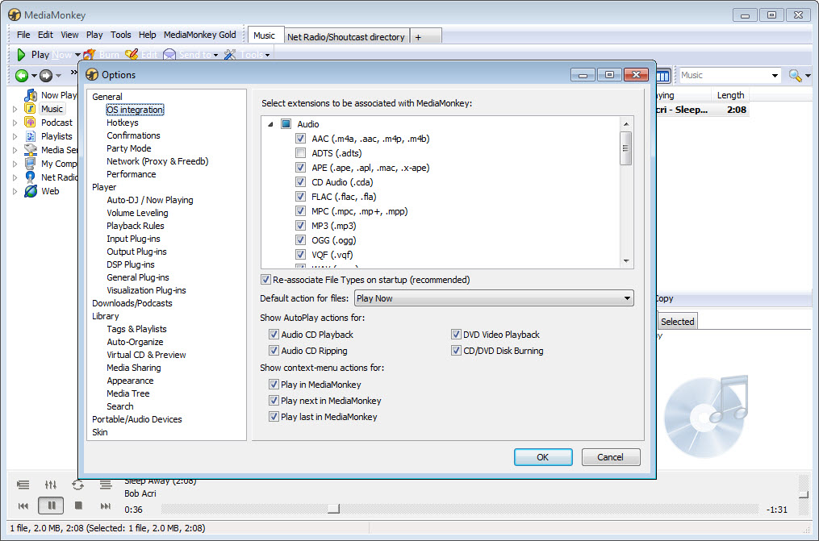Click the previous track button
Screen dimensions: 819x541
pyautogui.click(x=23, y=506)
